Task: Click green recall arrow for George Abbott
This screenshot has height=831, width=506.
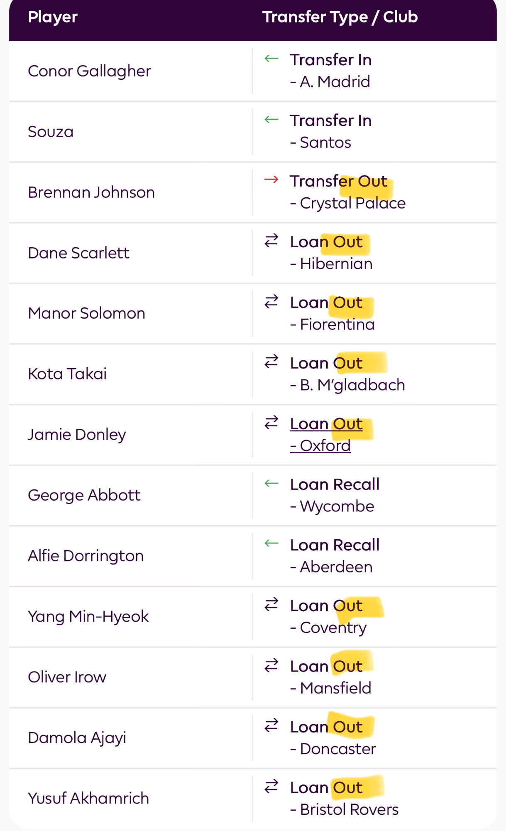Action: point(271,483)
